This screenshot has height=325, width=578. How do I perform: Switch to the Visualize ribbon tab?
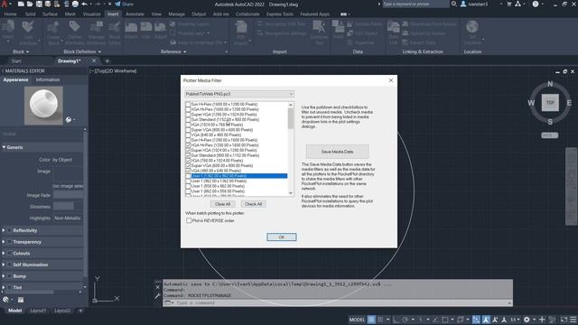click(x=91, y=14)
